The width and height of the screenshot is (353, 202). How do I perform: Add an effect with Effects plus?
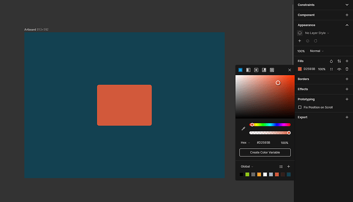347,89
